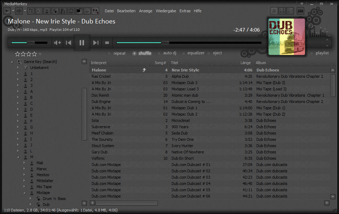Image resolution: width=339 pixels, height=214 pixels.
Task: Open the column browser view icon
Action: 300,11
